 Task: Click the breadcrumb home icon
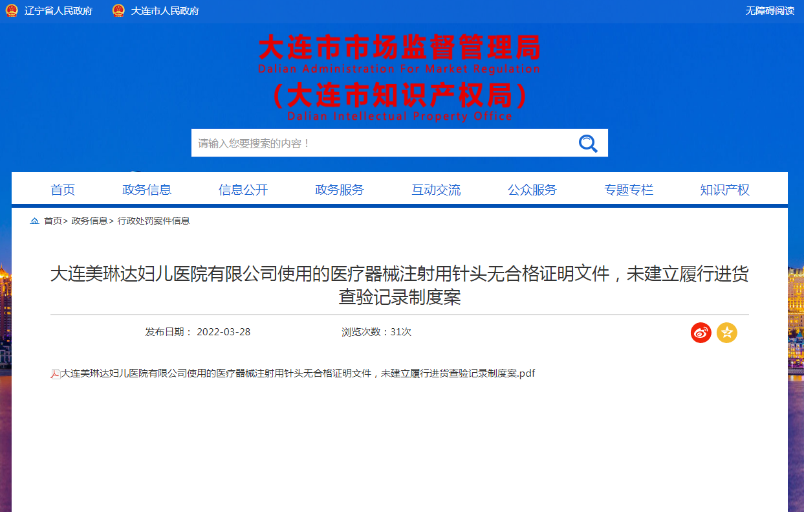(x=34, y=221)
